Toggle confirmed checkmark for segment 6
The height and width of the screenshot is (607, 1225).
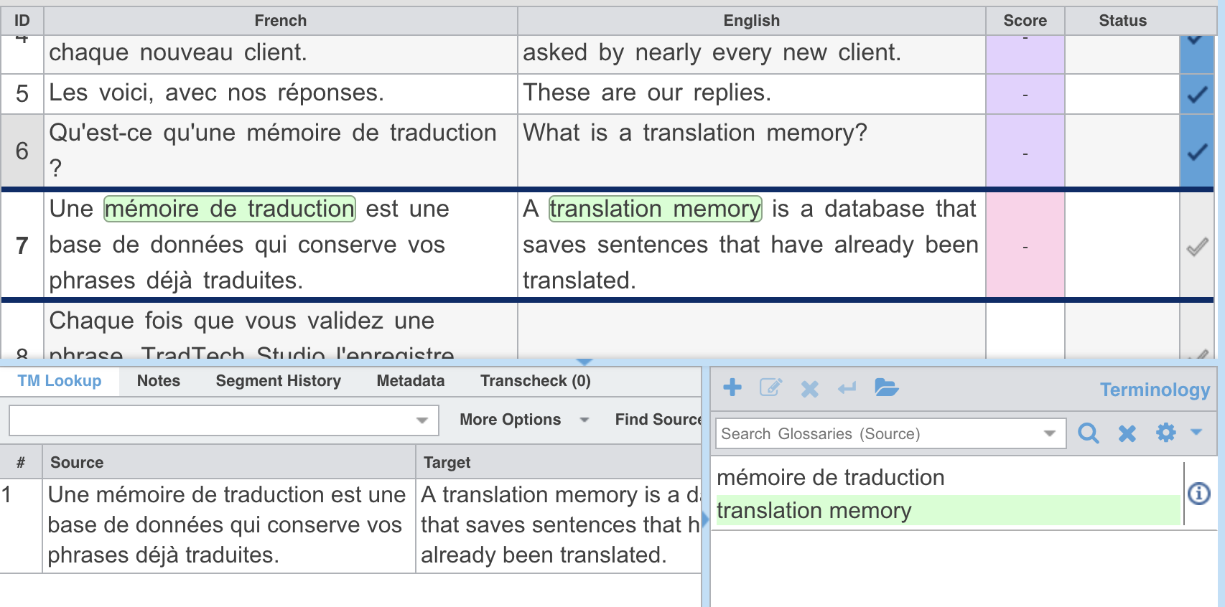click(x=1197, y=151)
